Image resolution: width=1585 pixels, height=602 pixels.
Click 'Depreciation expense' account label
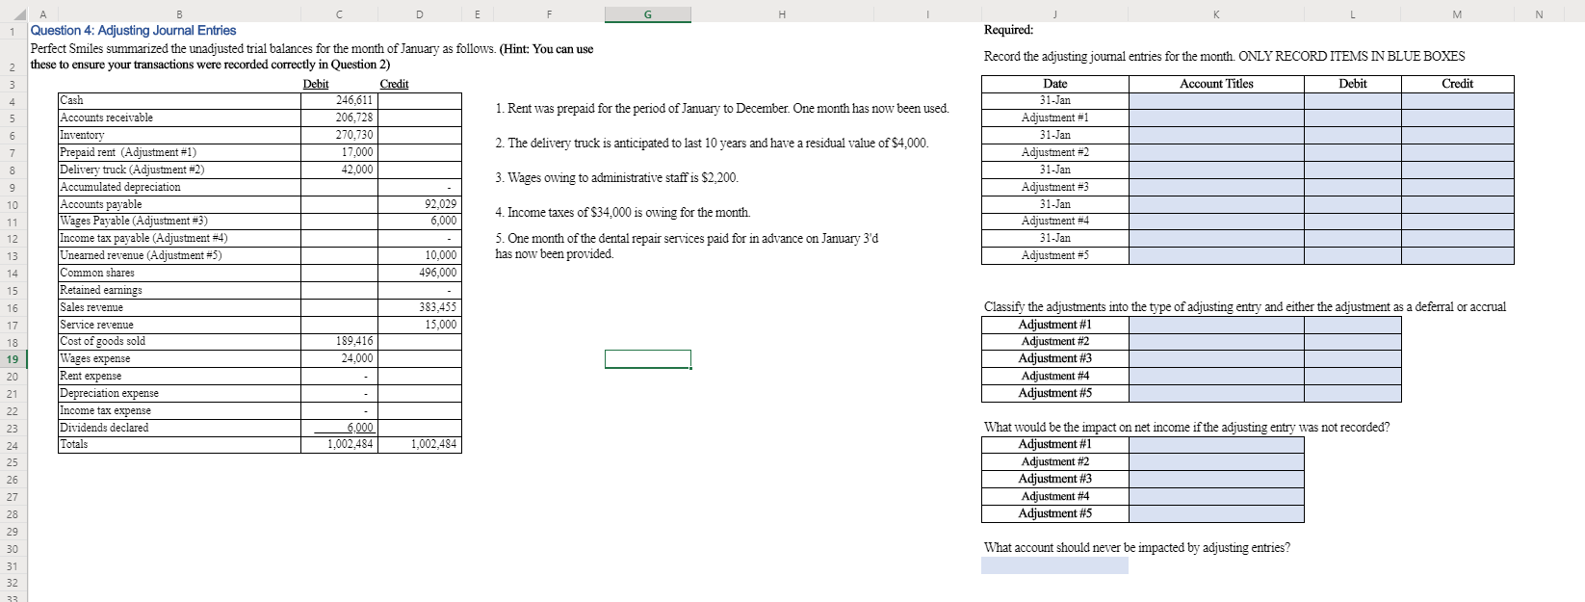(110, 393)
